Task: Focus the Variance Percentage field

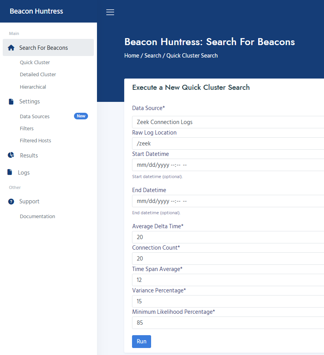Action: pyautogui.click(x=228, y=301)
